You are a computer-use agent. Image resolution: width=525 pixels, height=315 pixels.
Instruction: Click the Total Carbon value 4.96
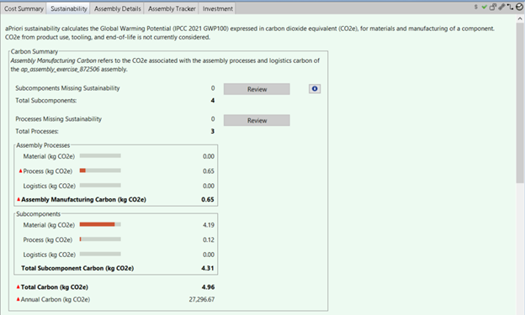click(x=208, y=287)
